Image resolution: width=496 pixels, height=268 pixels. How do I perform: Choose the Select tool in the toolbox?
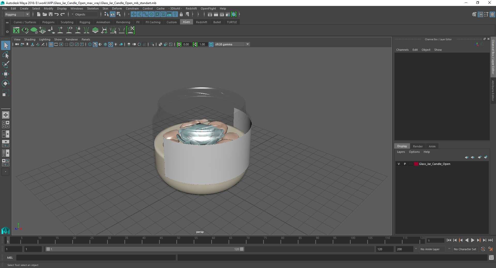tap(6, 46)
